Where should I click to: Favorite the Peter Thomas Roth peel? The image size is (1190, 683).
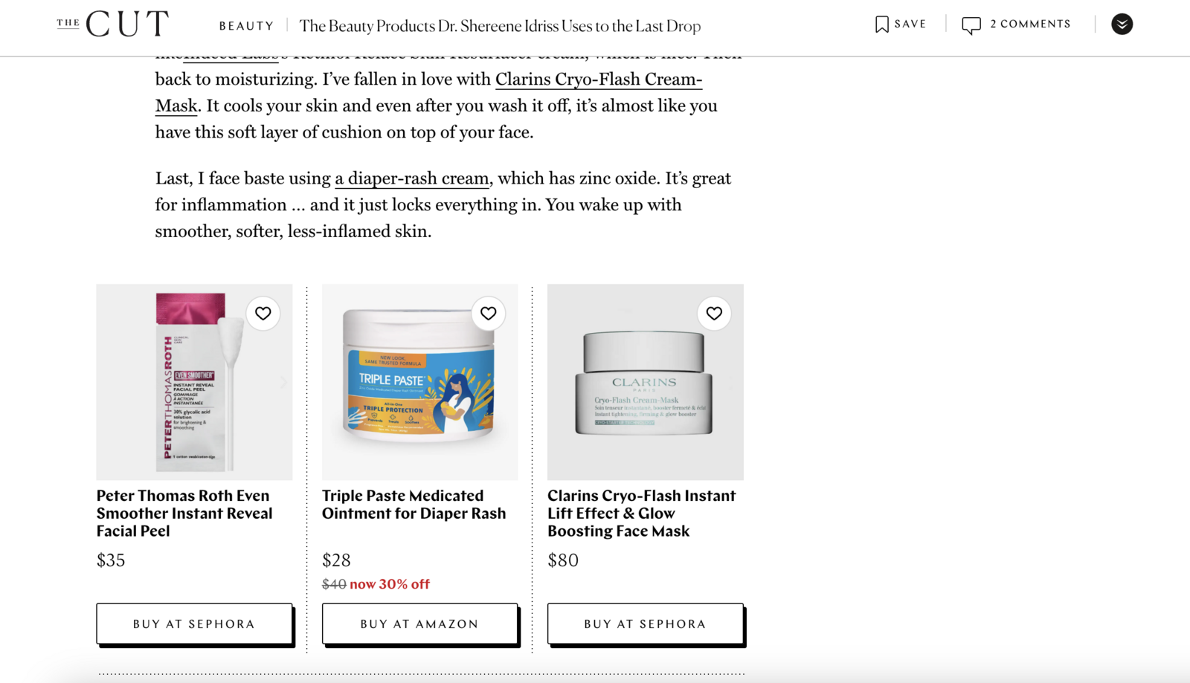(263, 314)
